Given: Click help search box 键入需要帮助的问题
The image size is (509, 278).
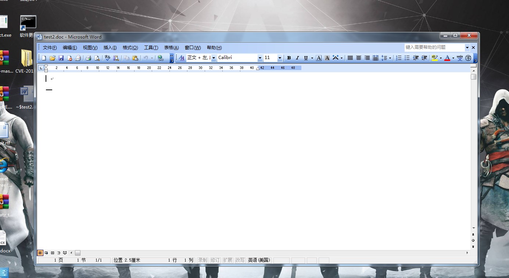Looking at the screenshot, I should click(434, 48).
